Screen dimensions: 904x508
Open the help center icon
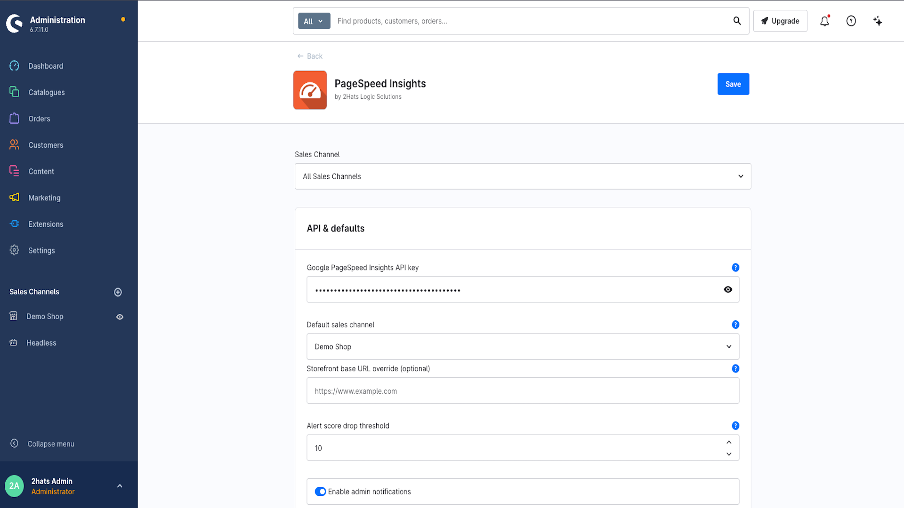851,21
